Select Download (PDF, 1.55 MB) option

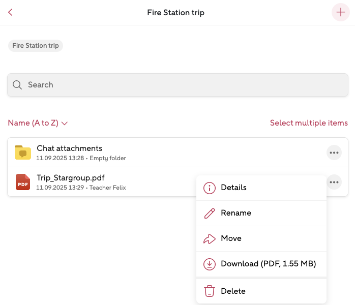[x=268, y=264]
